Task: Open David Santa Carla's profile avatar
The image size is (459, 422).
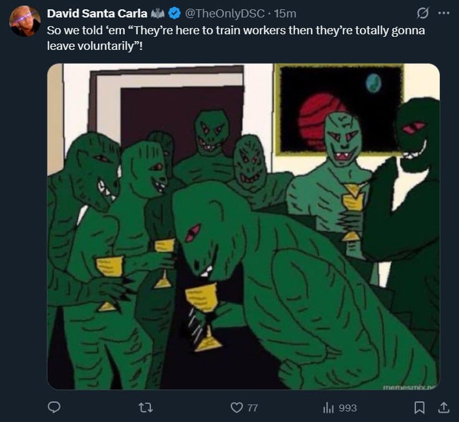Action: 25,21
